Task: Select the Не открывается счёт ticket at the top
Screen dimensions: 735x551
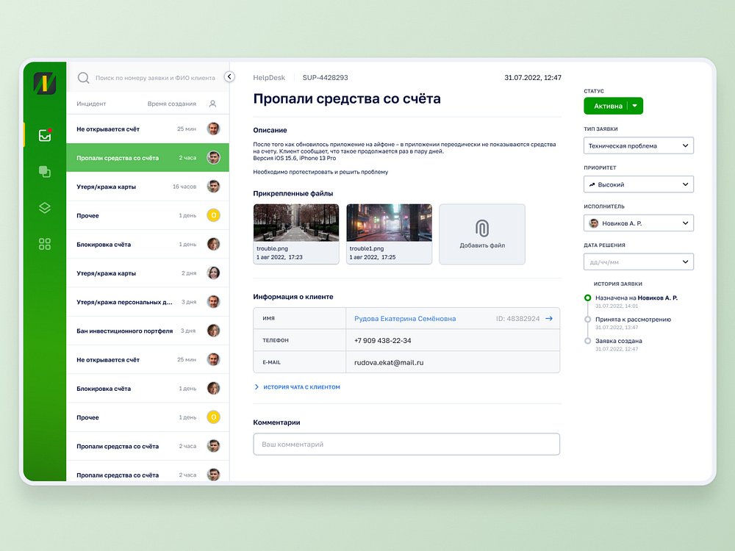Action: coord(108,129)
